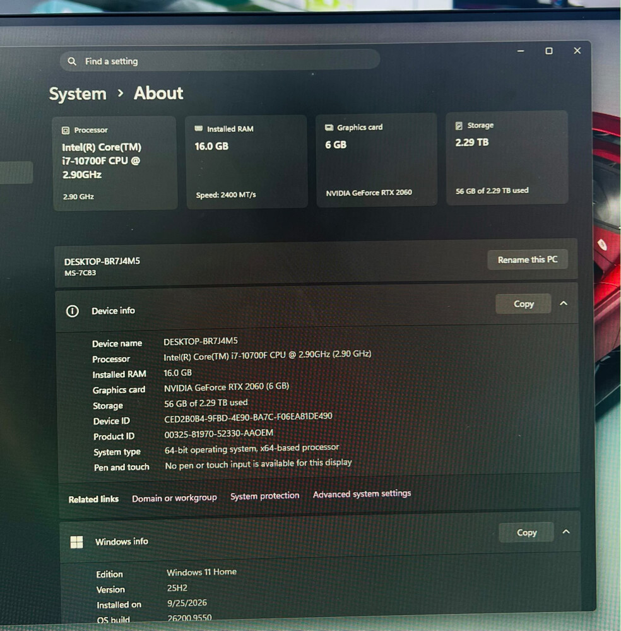Viewport: 621px width, 631px height.
Task: Click the Installed on 9/25/2026 value
Action: pos(187,603)
